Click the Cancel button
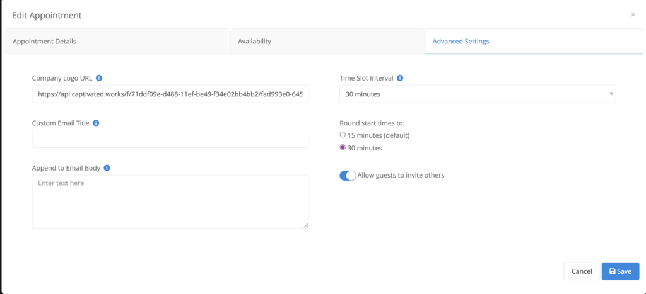Viewport: 646px width, 294px height. click(x=582, y=271)
